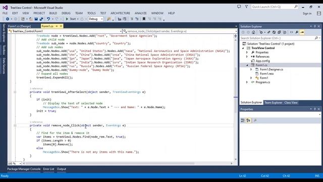Open the Package Manager Console tab
This screenshot has width=323, height=182.
(x=24, y=169)
